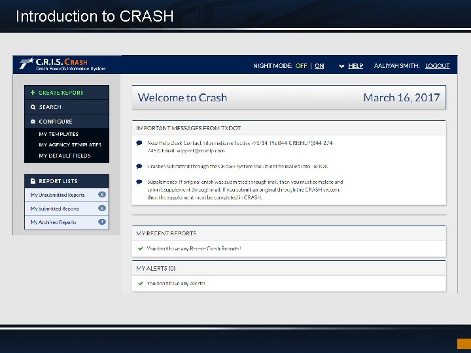Click the My Archived Reports count badge

pos(102,222)
